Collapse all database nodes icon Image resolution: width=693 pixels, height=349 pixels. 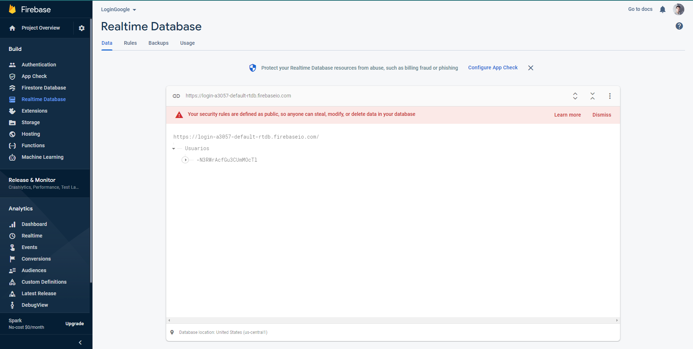click(593, 96)
